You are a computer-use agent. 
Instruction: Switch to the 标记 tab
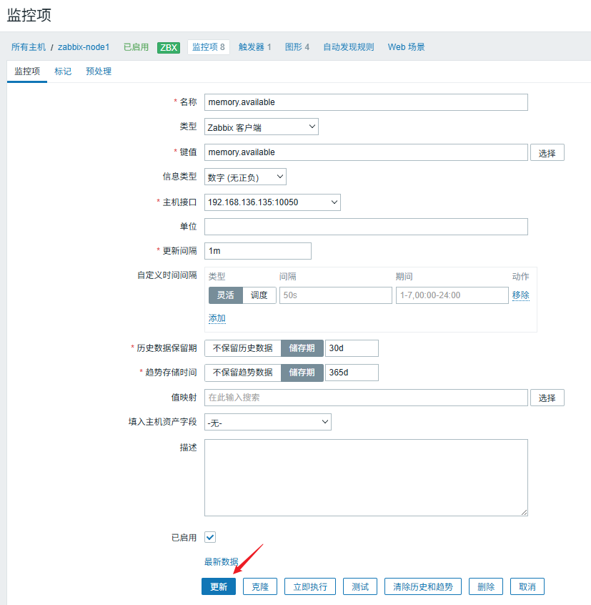(63, 72)
